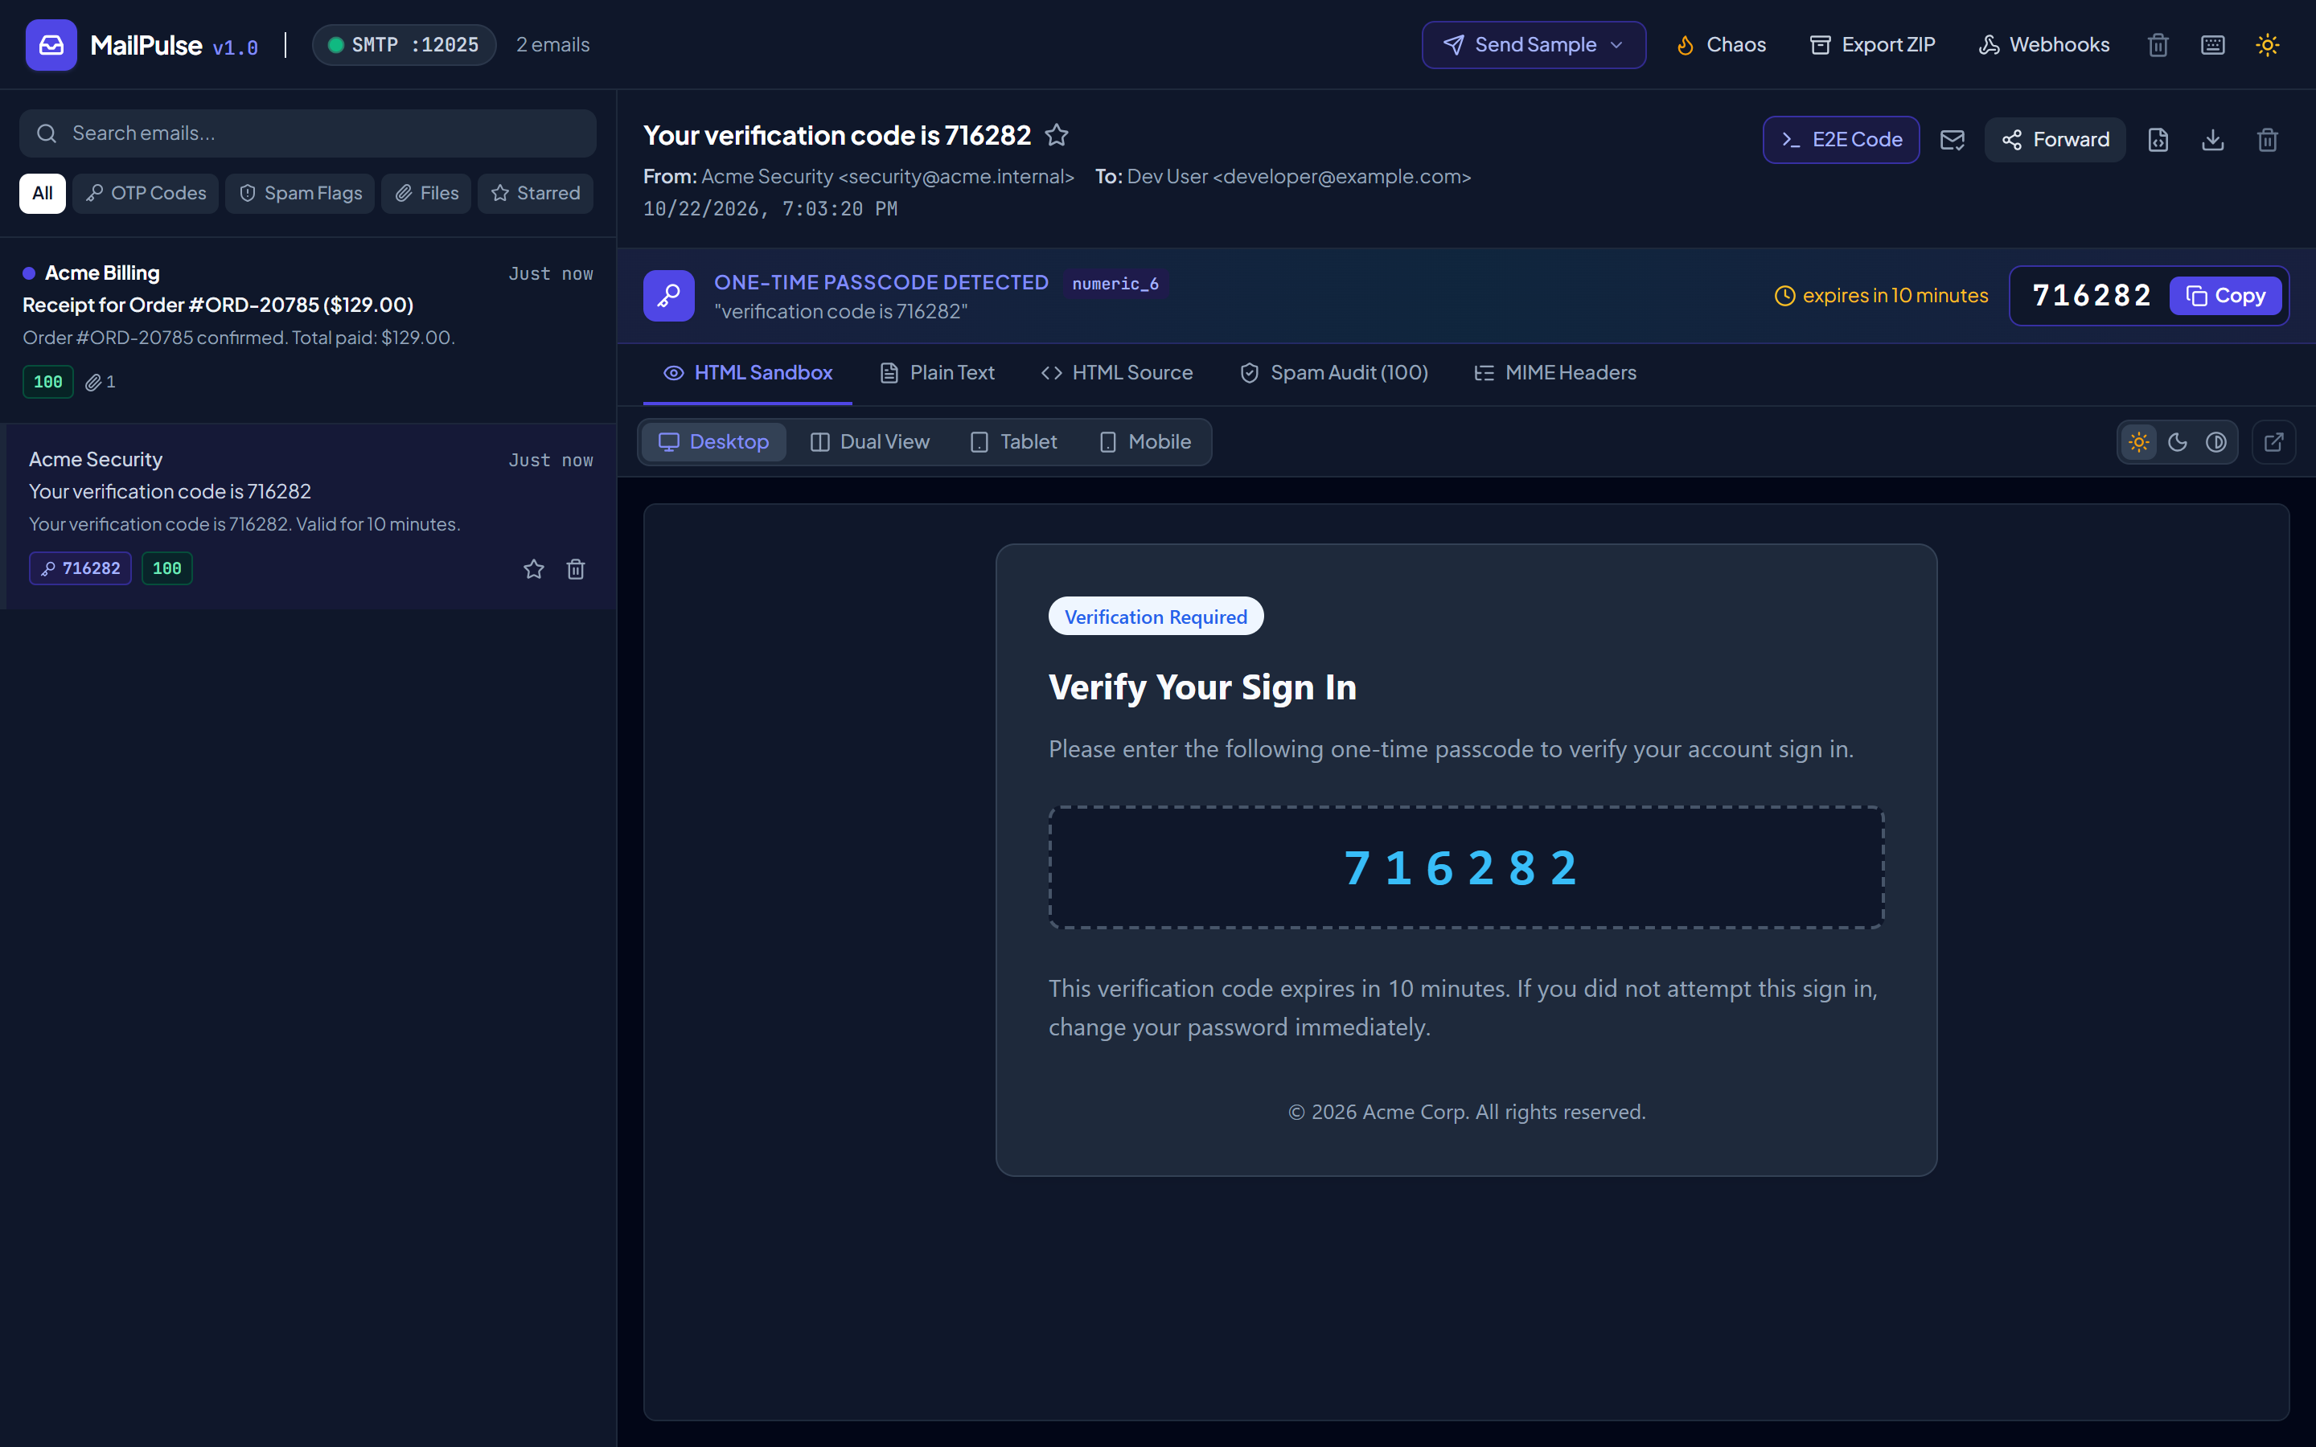This screenshot has width=2316, height=1447.
Task: Select Mobile preview mode
Action: 1144,442
